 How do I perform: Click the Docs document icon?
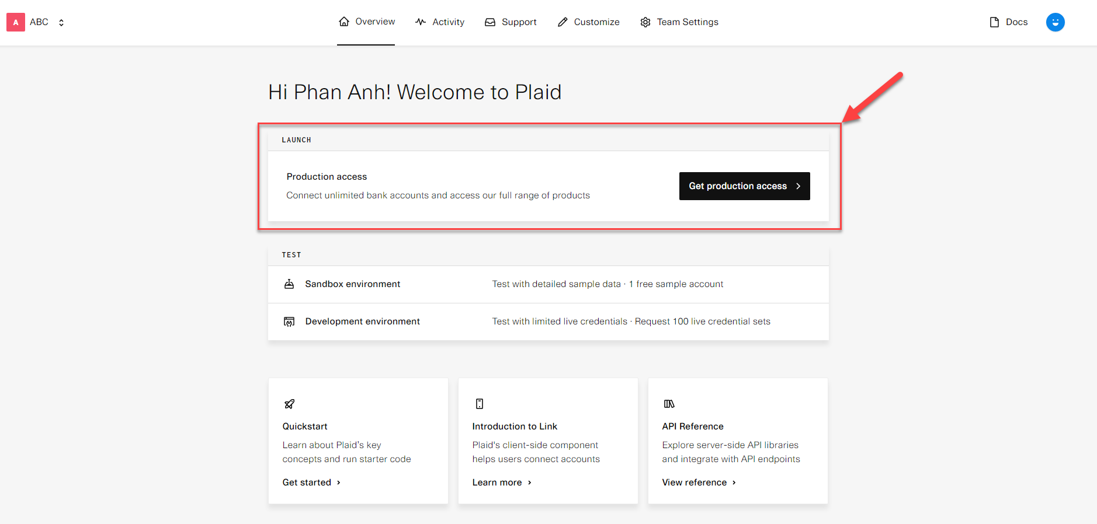(x=994, y=22)
